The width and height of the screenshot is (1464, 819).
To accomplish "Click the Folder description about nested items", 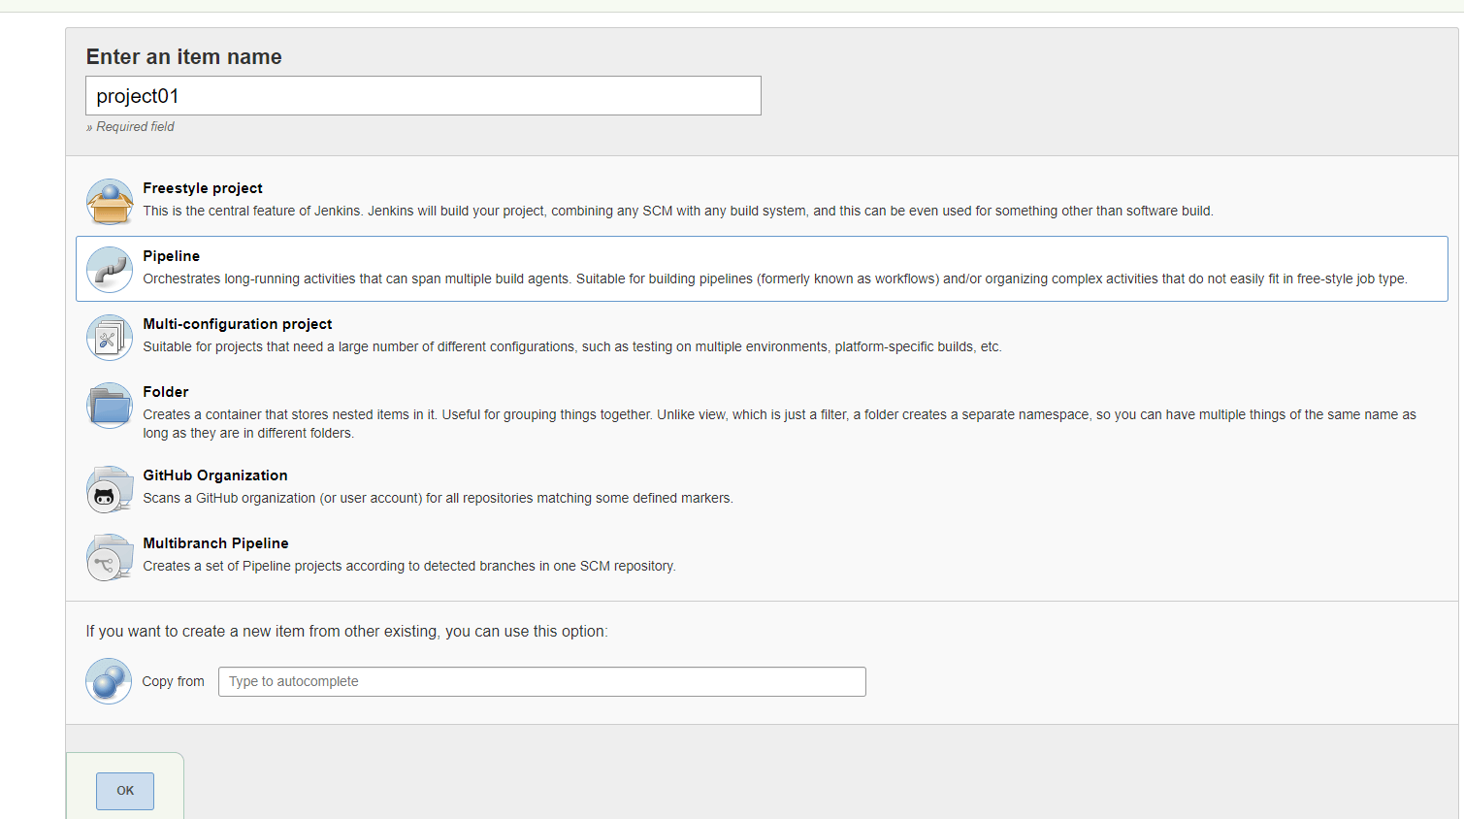I will pos(780,424).
